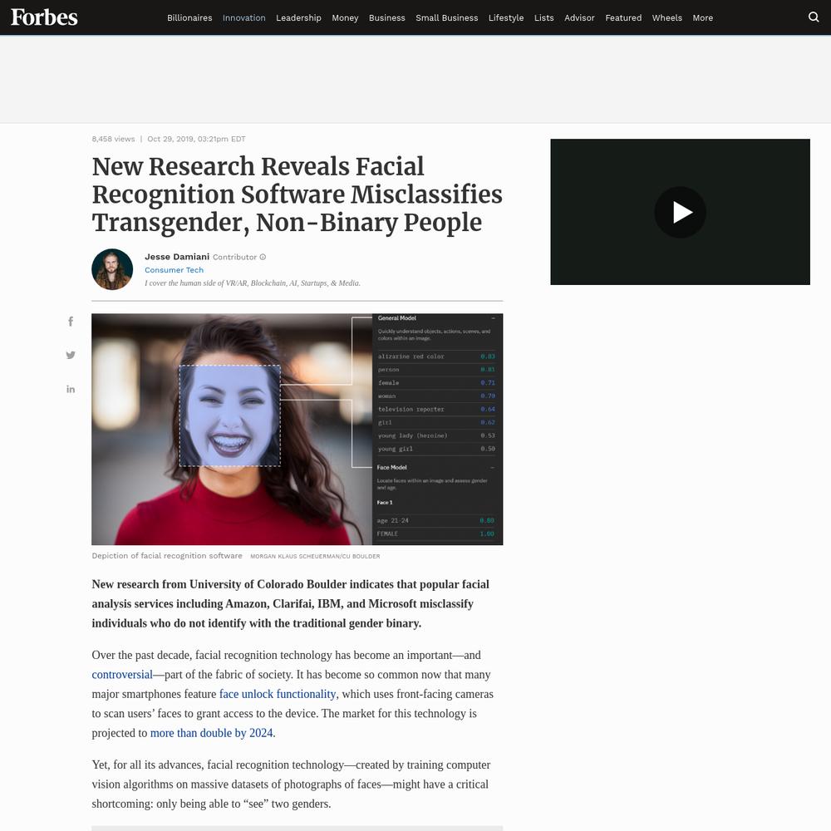Click the contributor info icon
Viewport: 831px width, 831px height.
click(x=263, y=257)
